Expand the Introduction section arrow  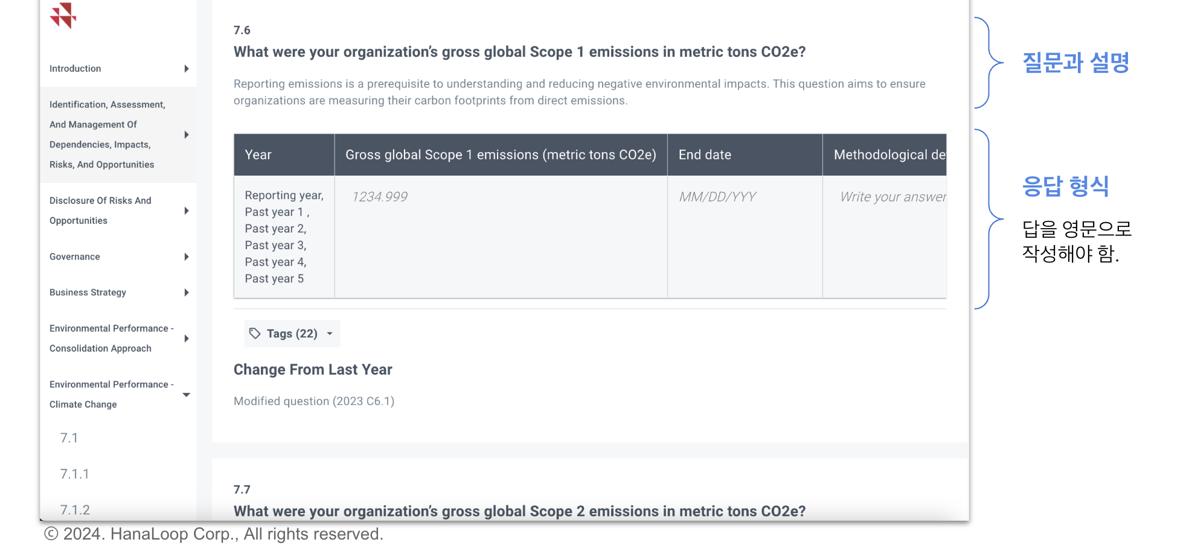(187, 69)
